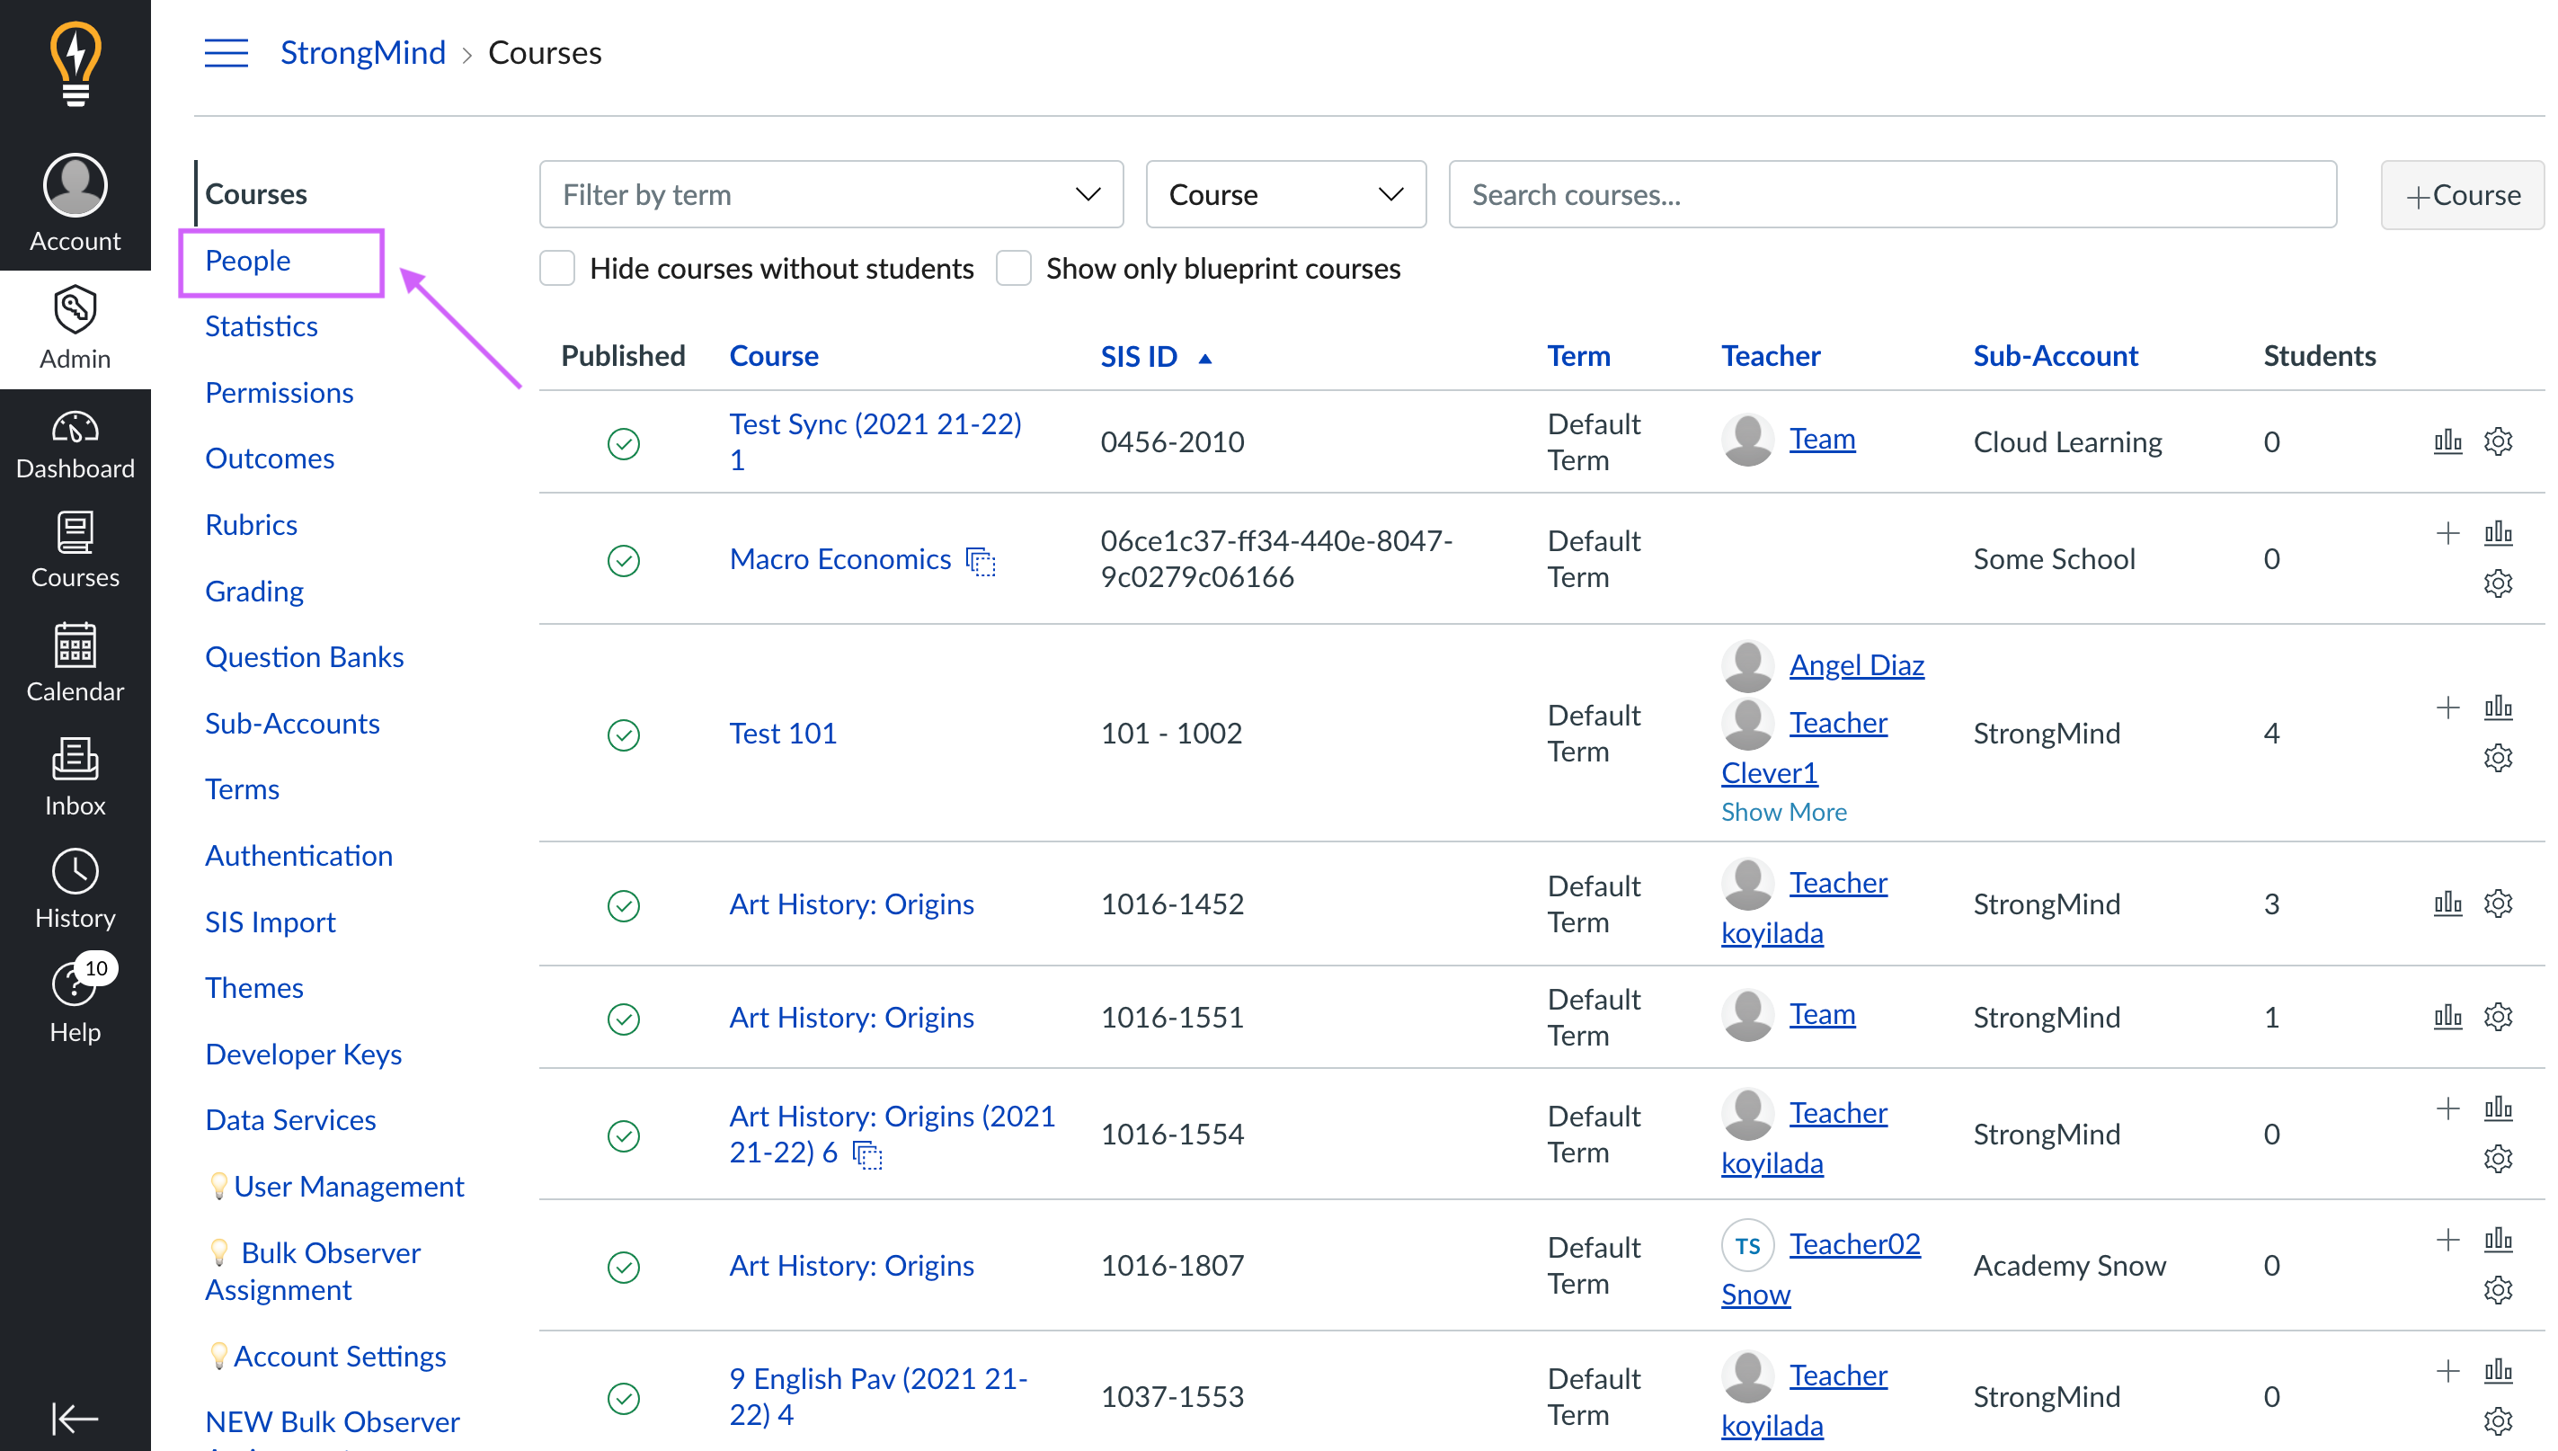This screenshot has width=2558, height=1451.
Task: Open statistics for Test 101 course
Action: [2499, 708]
